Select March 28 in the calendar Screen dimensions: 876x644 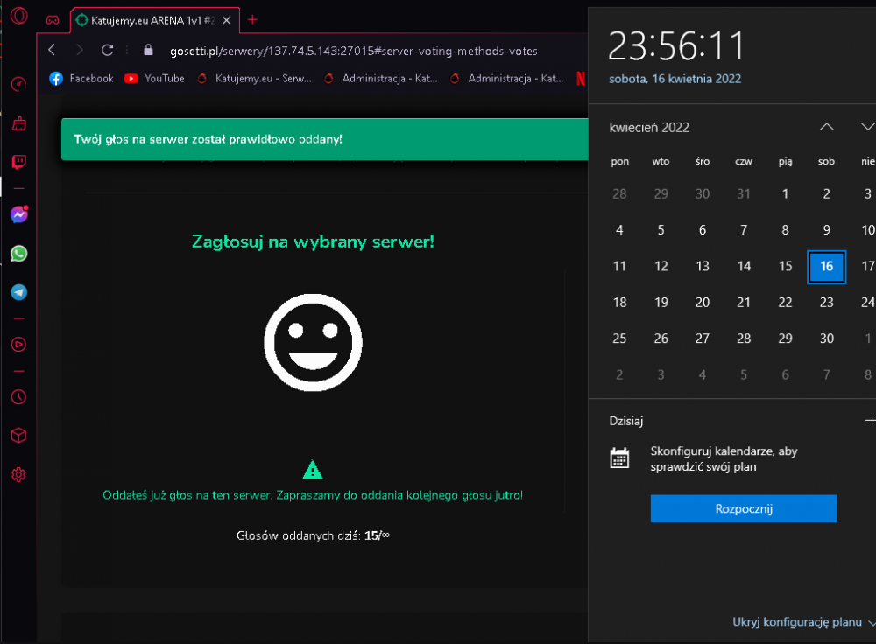[x=619, y=194]
